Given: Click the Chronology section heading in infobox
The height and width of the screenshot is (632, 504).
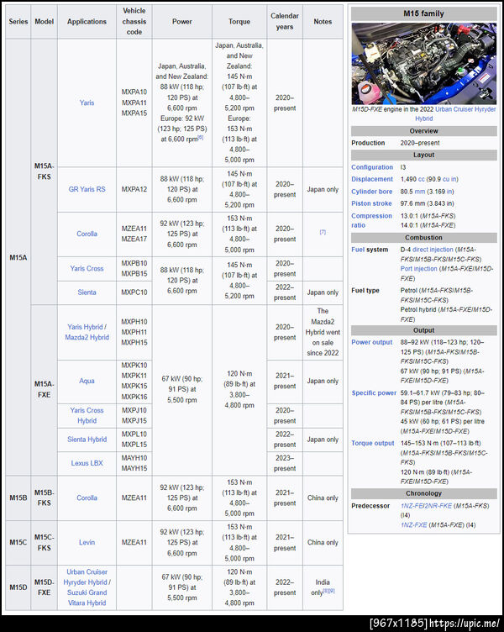Looking at the screenshot, I should 424,493.
